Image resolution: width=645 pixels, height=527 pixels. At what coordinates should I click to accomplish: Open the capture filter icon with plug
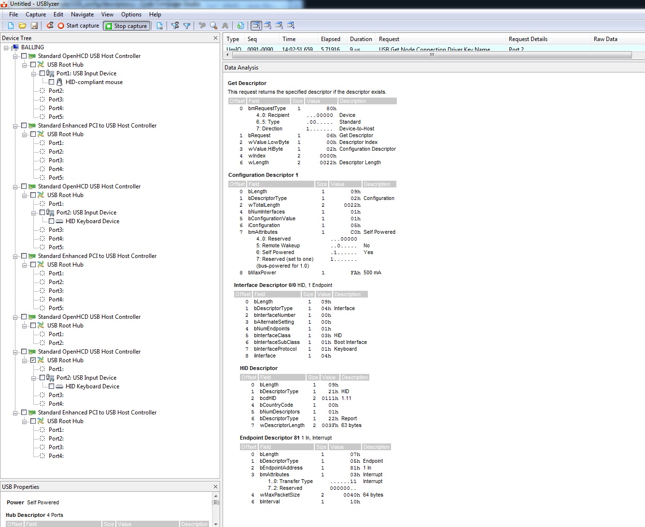175,26
